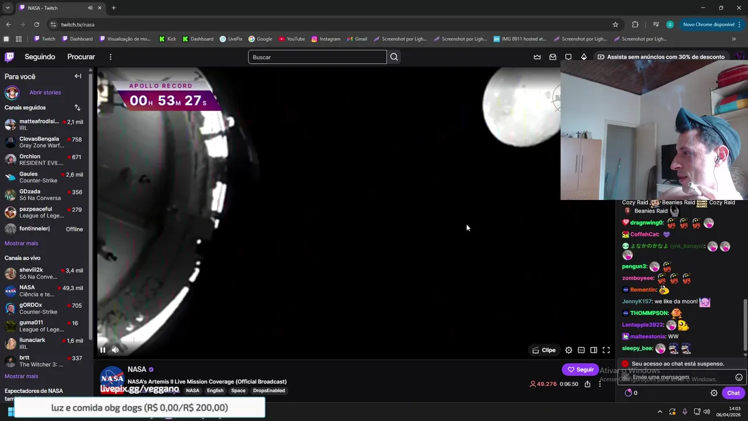Image resolution: width=748 pixels, height=421 pixels.
Task: Open Prime loot crown icon
Action: pyautogui.click(x=537, y=57)
